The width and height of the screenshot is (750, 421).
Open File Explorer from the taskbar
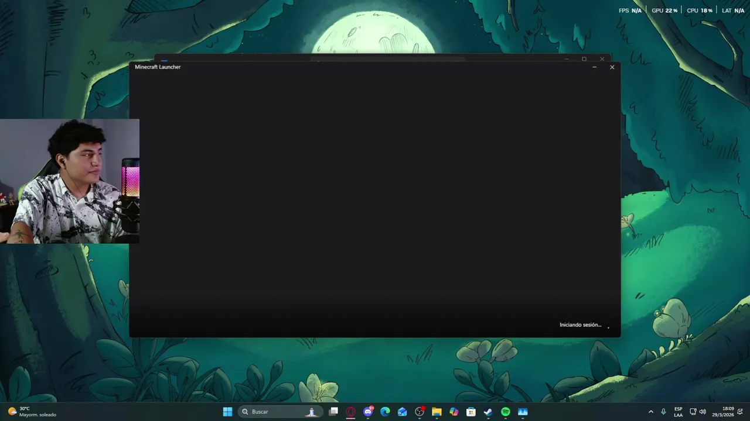437,412
